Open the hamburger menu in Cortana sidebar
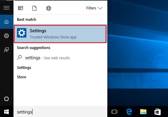 pyautogui.click(x=6, y=8)
